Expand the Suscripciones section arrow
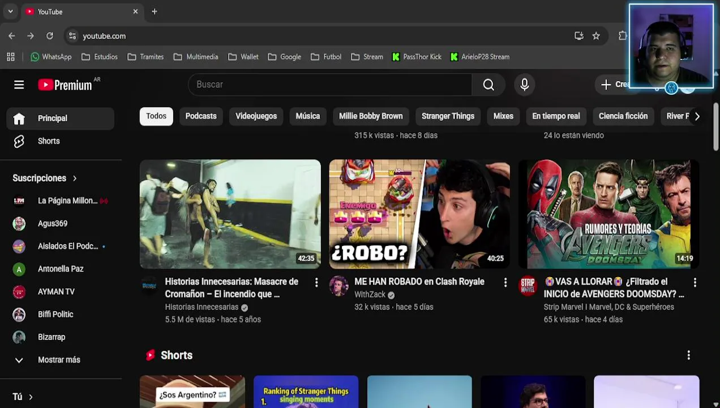This screenshot has height=408, width=720. pos(74,178)
